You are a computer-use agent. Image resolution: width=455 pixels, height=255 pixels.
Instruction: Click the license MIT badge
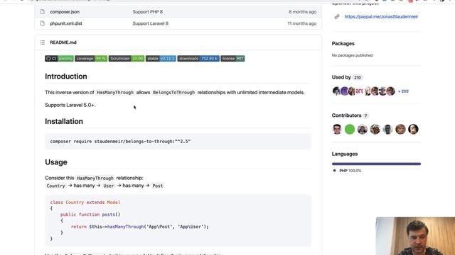(x=232, y=58)
